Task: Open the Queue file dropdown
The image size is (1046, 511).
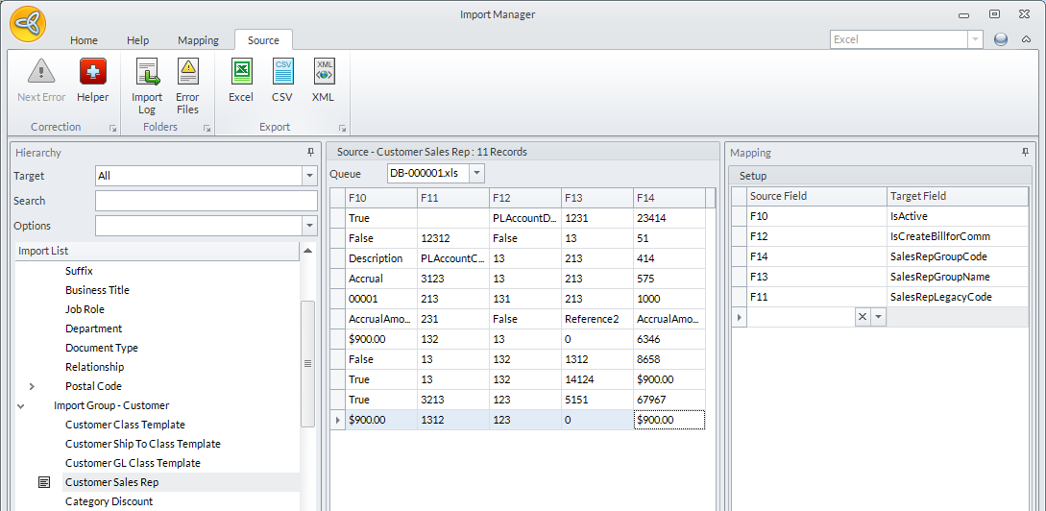Action: (x=477, y=174)
